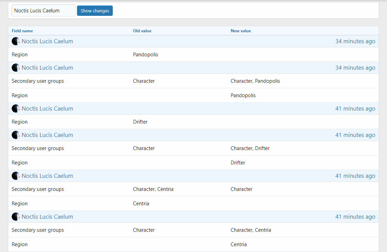The image size is (387, 252).
Task: Select the 'Character, Drifter' new value cell
Action: coord(250,148)
